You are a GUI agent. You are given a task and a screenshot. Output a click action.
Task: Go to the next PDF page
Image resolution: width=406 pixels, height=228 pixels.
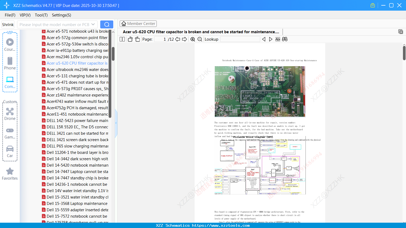pyautogui.click(x=184, y=39)
